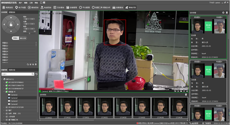Toggle audio speaker icon on video bar
Screen dimensions: 230x125
pos(187,91)
